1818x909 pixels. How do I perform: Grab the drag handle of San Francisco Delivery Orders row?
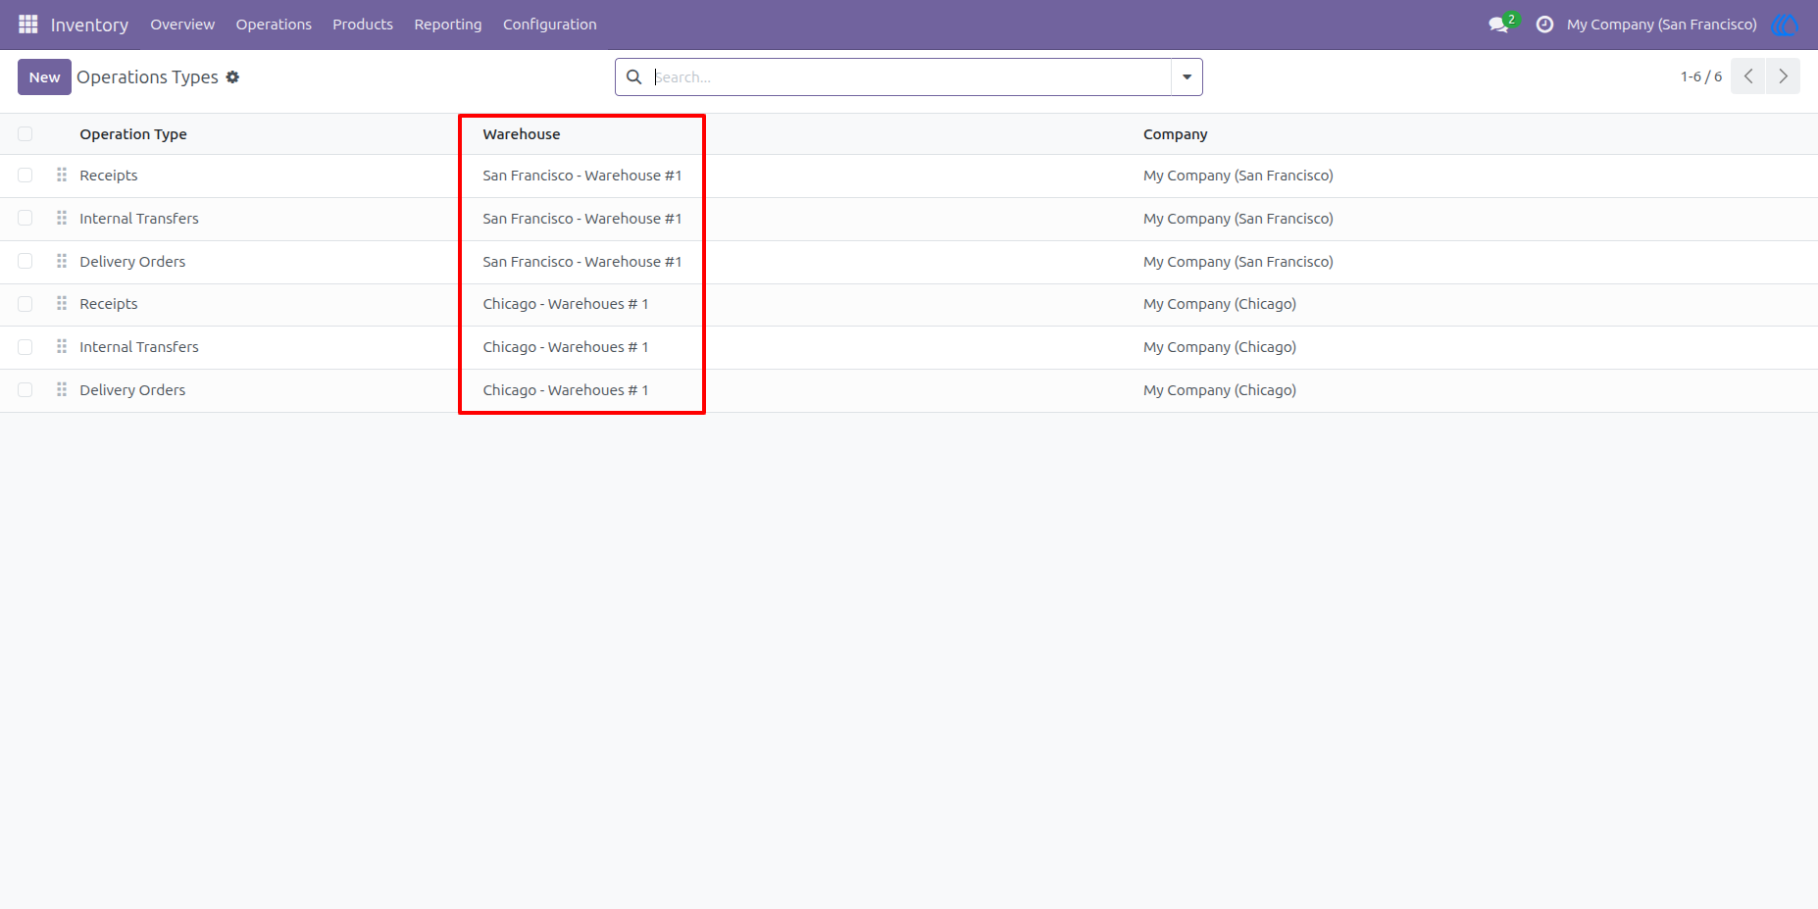click(62, 261)
